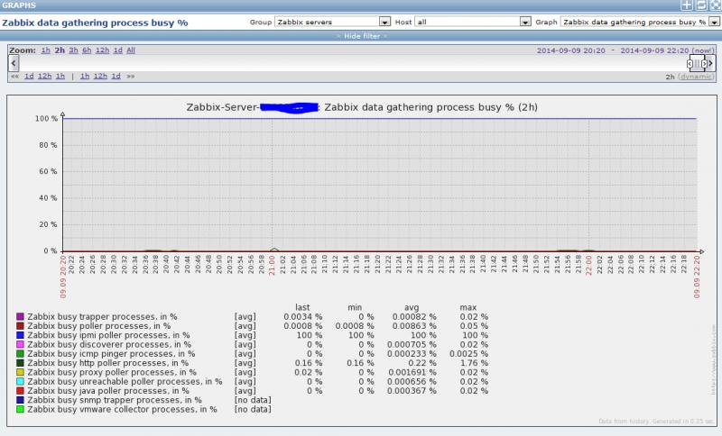Open the Host dropdown showing all
Viewport: 722px width, 436px height.
(x=472, y=22)
